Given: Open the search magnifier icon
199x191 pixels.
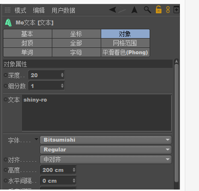Looking at the screenshot, I should coord(147,10).
